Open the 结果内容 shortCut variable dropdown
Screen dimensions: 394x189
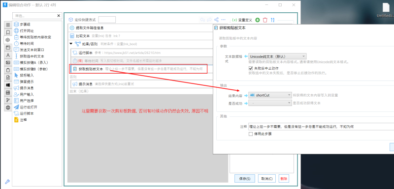tap(270, 95)
